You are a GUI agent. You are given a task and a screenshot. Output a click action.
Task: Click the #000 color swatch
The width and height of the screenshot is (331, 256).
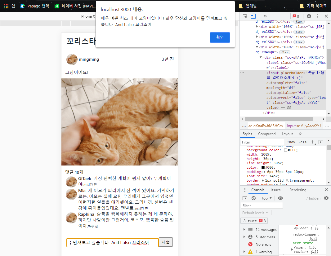263,167
